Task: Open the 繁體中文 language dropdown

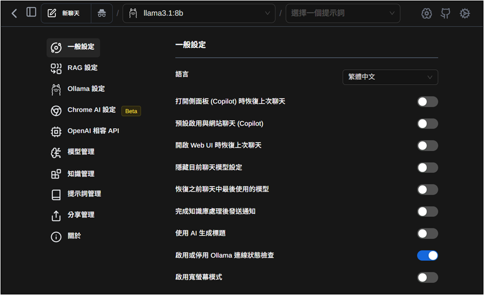Action: [390, 77]
